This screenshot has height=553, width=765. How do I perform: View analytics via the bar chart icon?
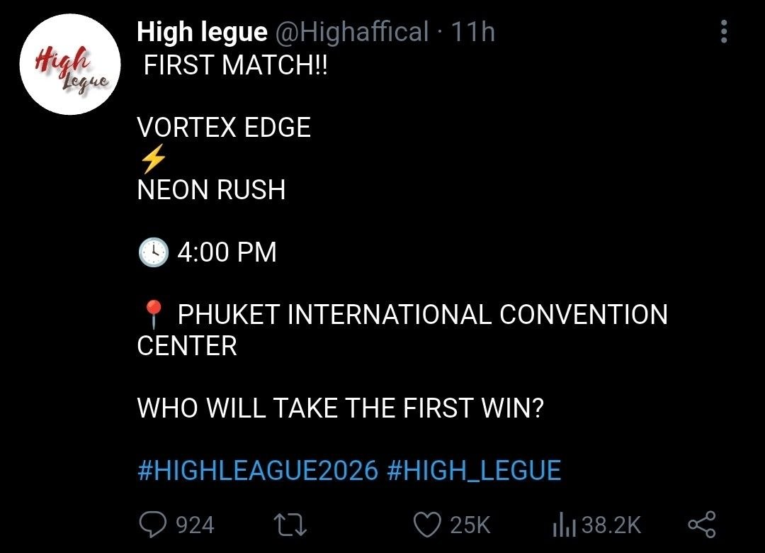click(565, 525)
